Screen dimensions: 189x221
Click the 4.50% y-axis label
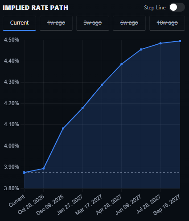point(12,40)
